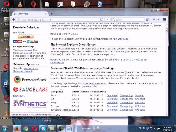176x132 pixels.
Task: Open the Experitest link
Action: coord(19,96)
